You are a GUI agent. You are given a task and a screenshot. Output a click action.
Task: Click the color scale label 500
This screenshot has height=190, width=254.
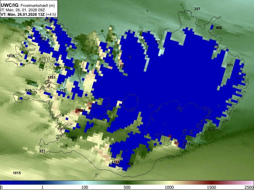(x=127, y=187)
